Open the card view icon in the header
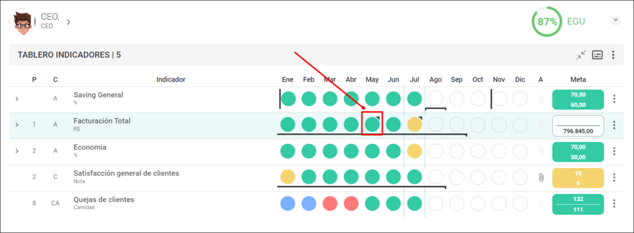Screen dimensions: 634x233 click(597, 55)
